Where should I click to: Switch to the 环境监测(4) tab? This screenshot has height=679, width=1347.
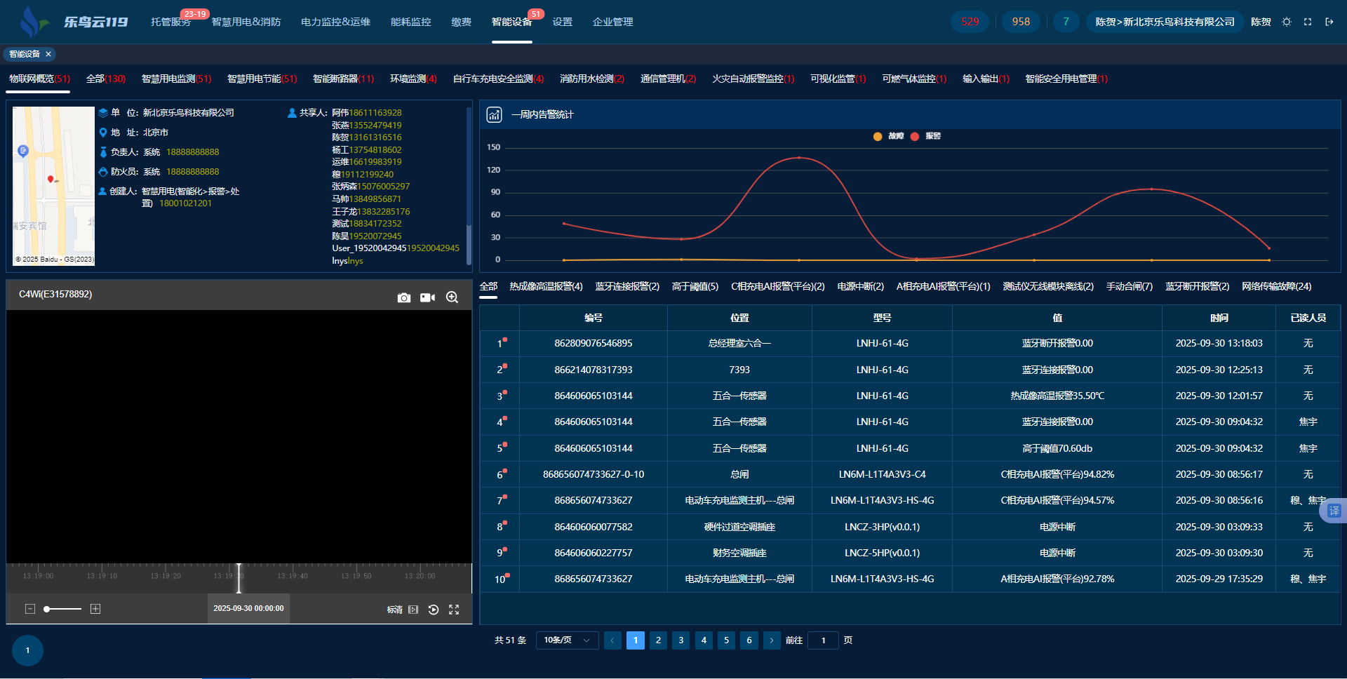click(413, 79)
